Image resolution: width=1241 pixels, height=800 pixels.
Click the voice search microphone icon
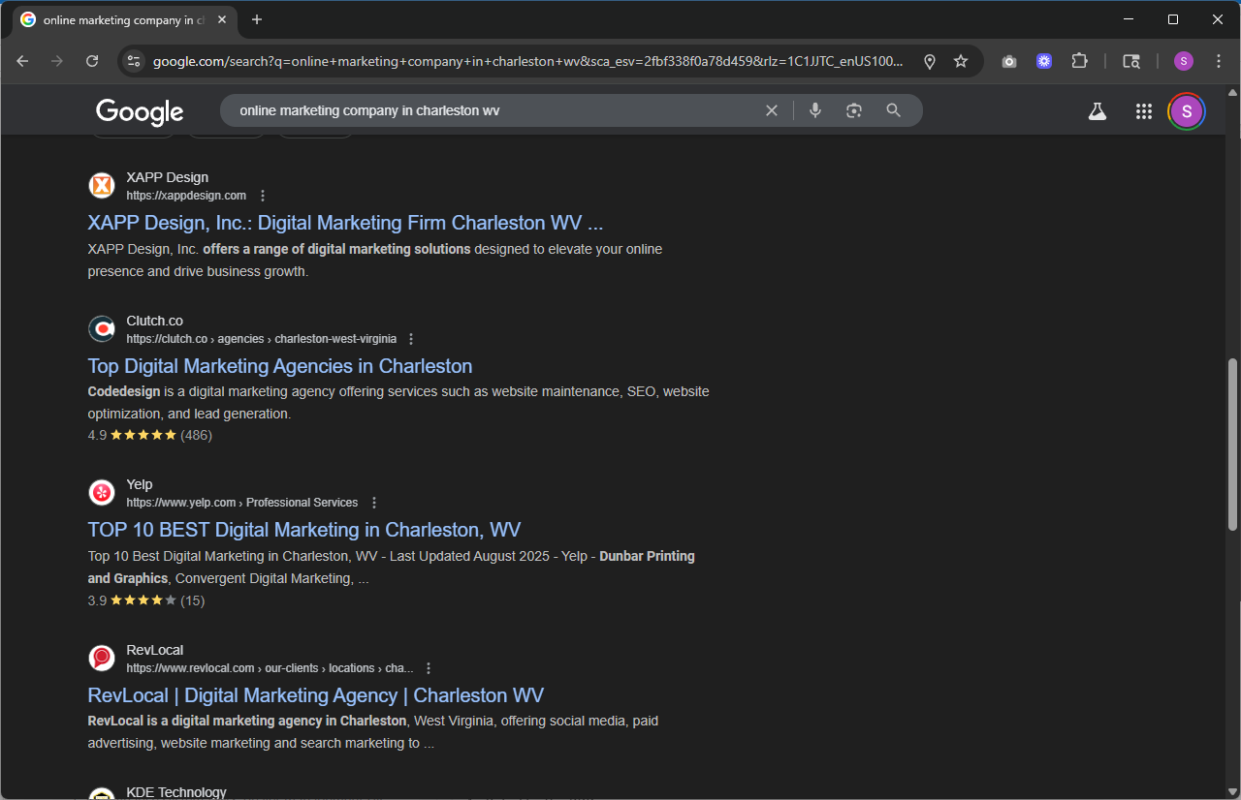click(x=815, y=110)
